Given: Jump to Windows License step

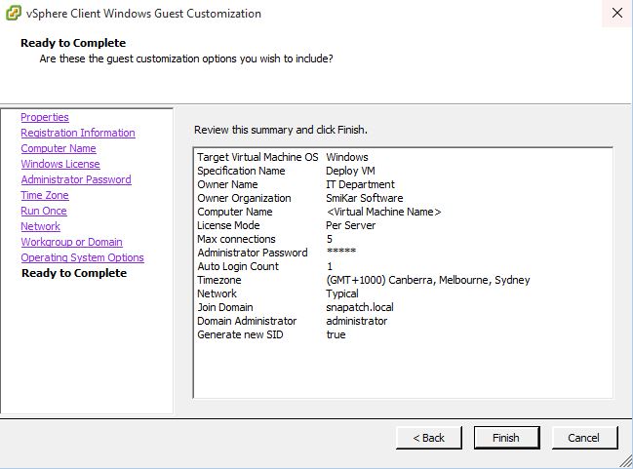Looking at the screenshot, I should 60,164.
